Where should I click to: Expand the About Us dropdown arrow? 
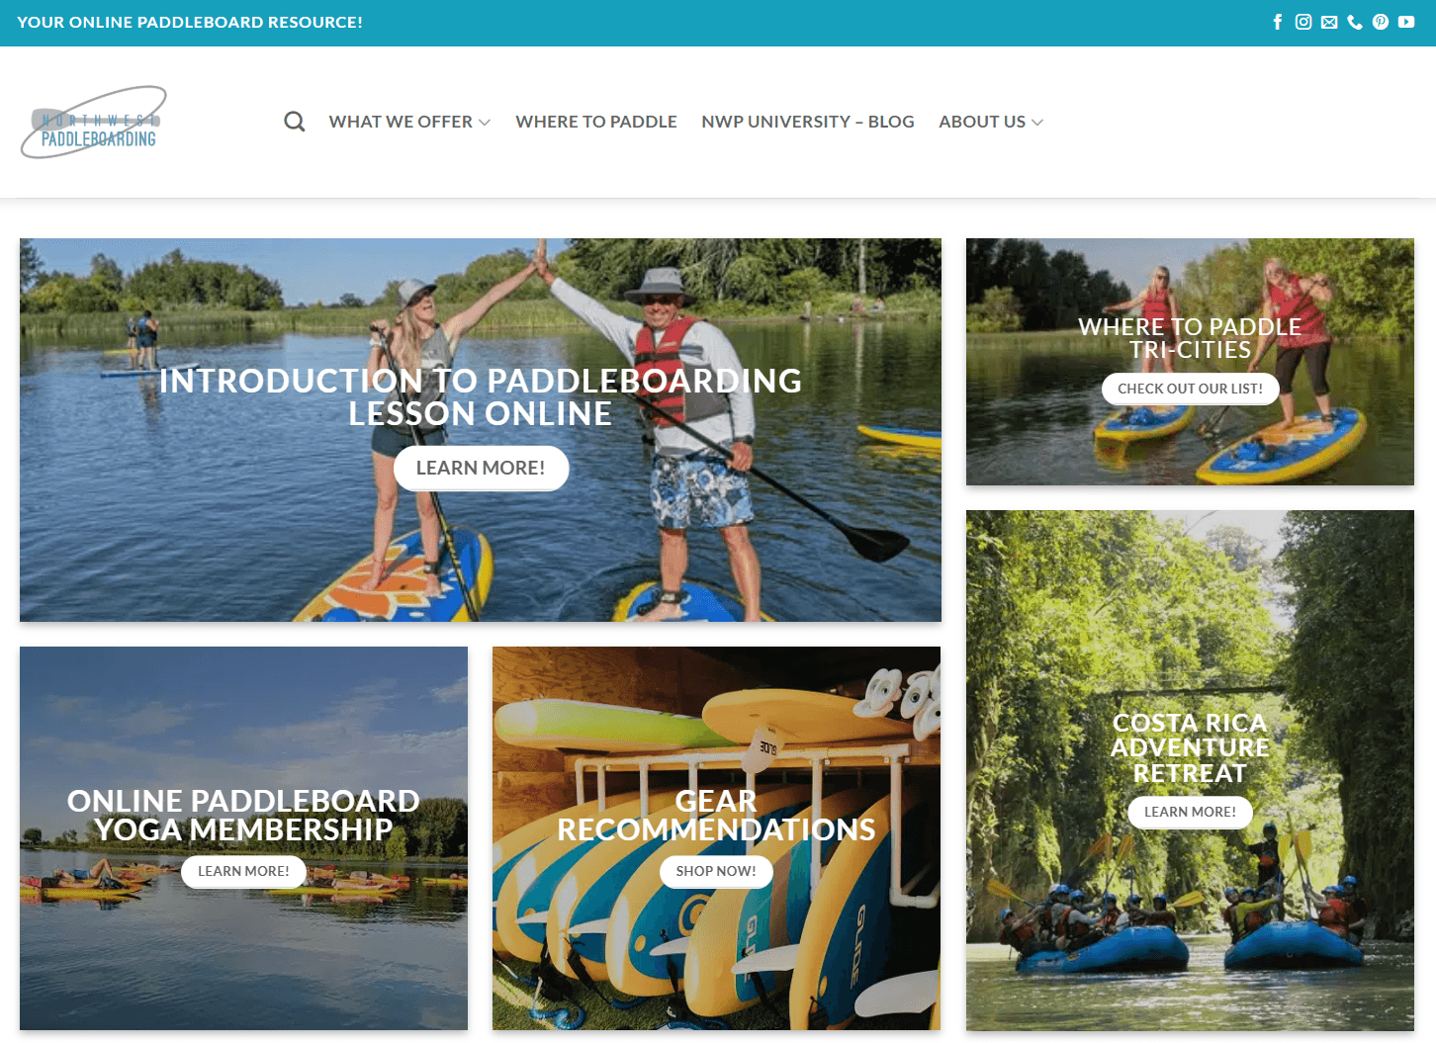point(1037,122)
